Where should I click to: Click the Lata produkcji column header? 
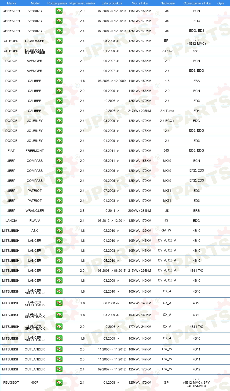[112, 3]
